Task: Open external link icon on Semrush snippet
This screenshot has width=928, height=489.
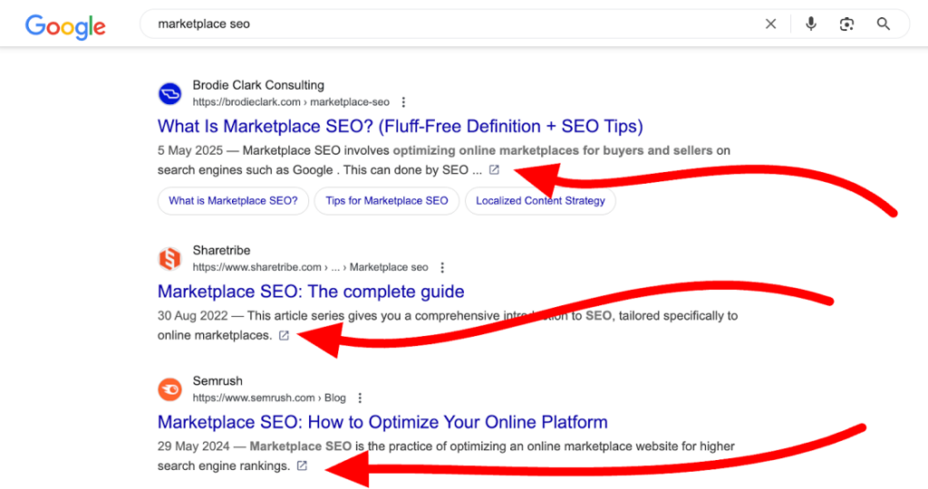Action: (302, 465)
